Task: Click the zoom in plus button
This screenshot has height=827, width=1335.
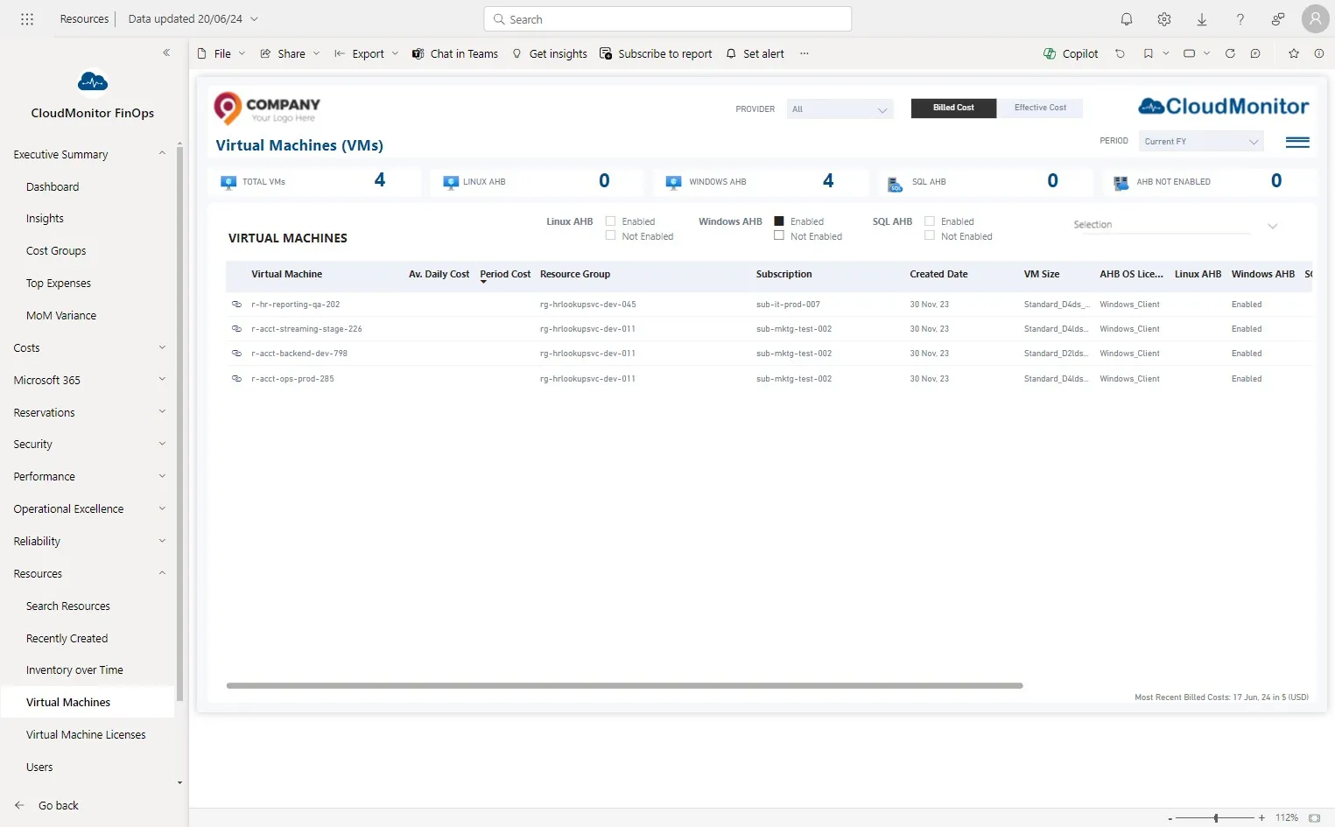Action: pos(1261,817)
